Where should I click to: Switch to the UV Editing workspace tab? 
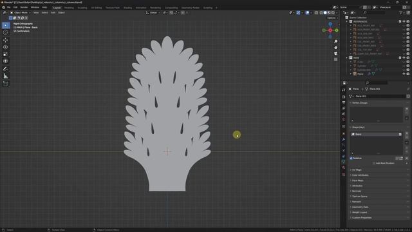pos(97,8)
